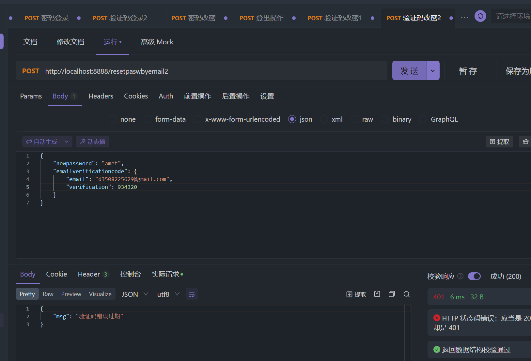Toggle the 校验响应 switch
This screenshot has height=361, width=531.
click(x=474, y=276)
